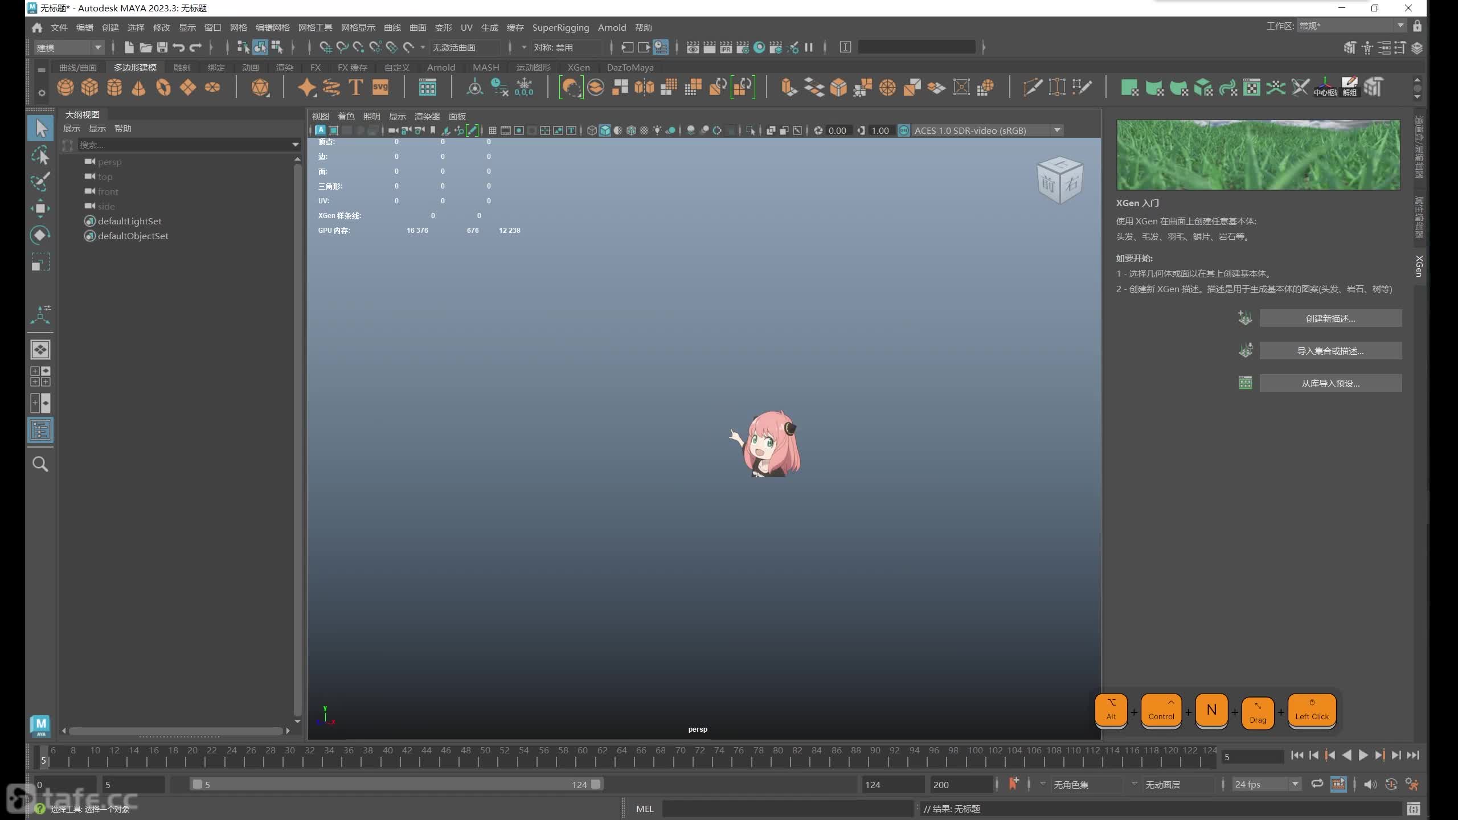The height and width of the screenshot is (820, 1458).
Task: Click the outliner vertical scrollbar
Action: 297,440
